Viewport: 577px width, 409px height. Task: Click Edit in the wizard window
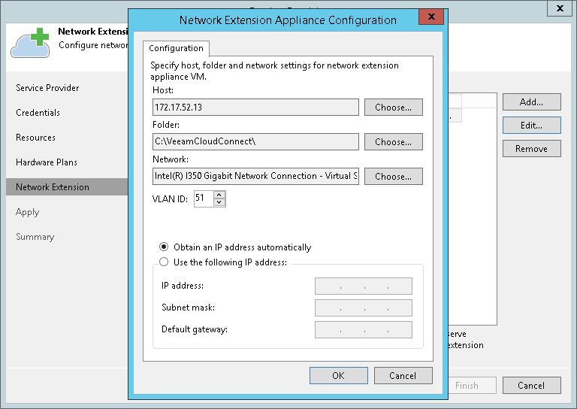tap(532, 126)
